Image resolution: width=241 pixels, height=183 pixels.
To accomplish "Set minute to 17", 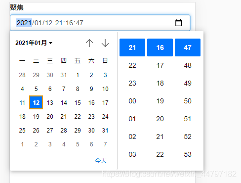I will tap(160, 65).
